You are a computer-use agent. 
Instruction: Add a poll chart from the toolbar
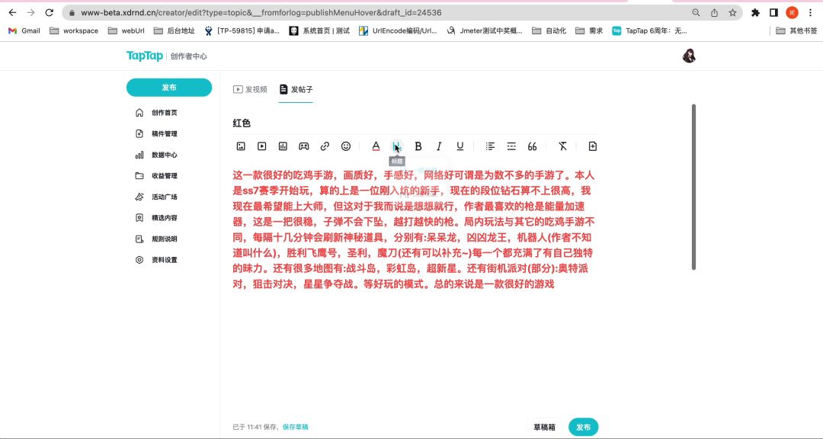coord(283,146)
